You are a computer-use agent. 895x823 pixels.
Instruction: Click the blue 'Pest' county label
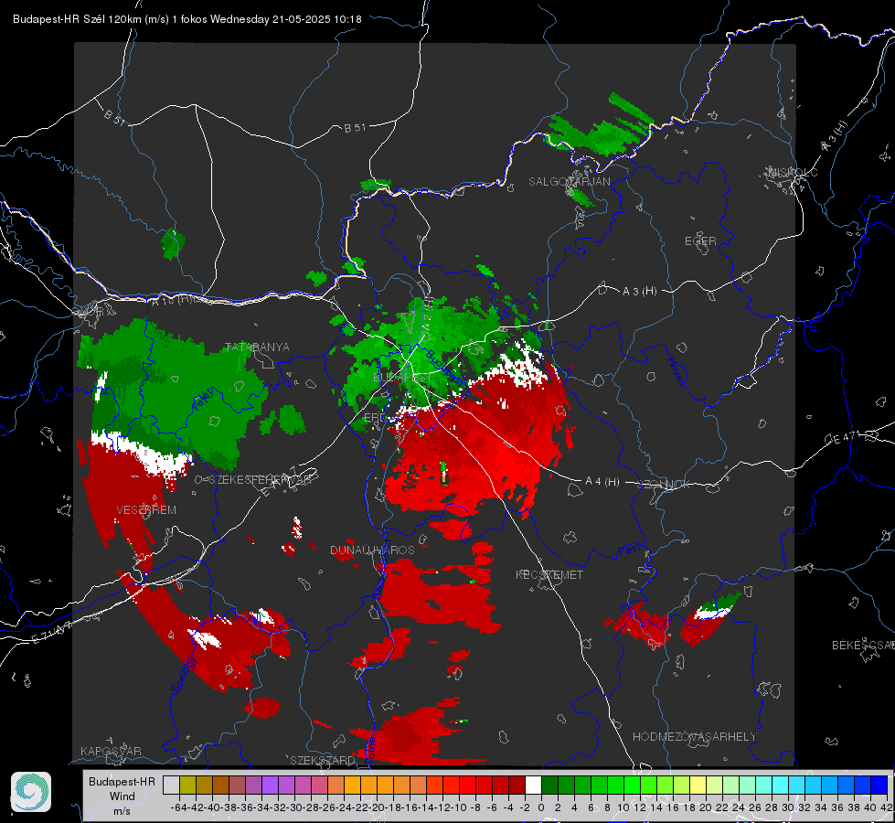coord(628,550)
